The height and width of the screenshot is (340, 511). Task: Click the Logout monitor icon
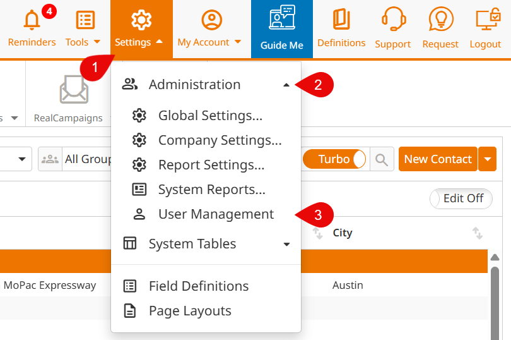tap(488, 19)
